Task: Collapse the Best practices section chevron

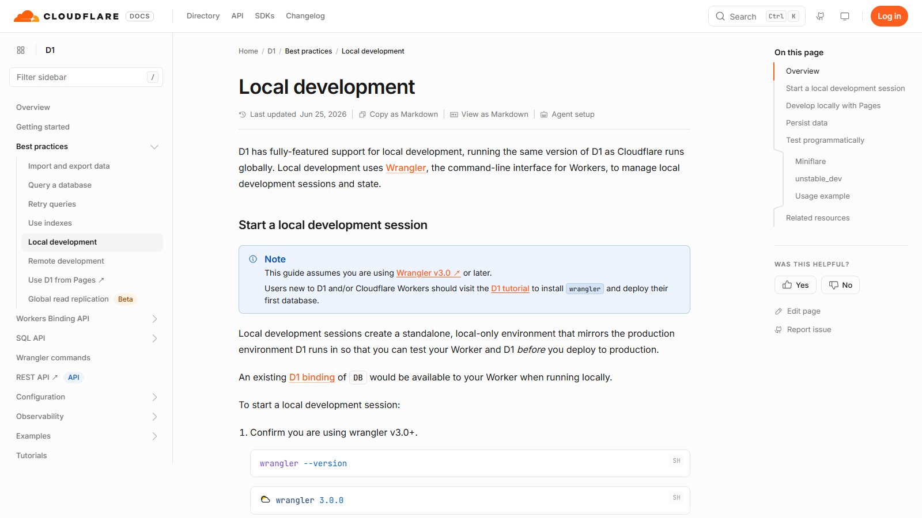Action: tap(154, 147)
